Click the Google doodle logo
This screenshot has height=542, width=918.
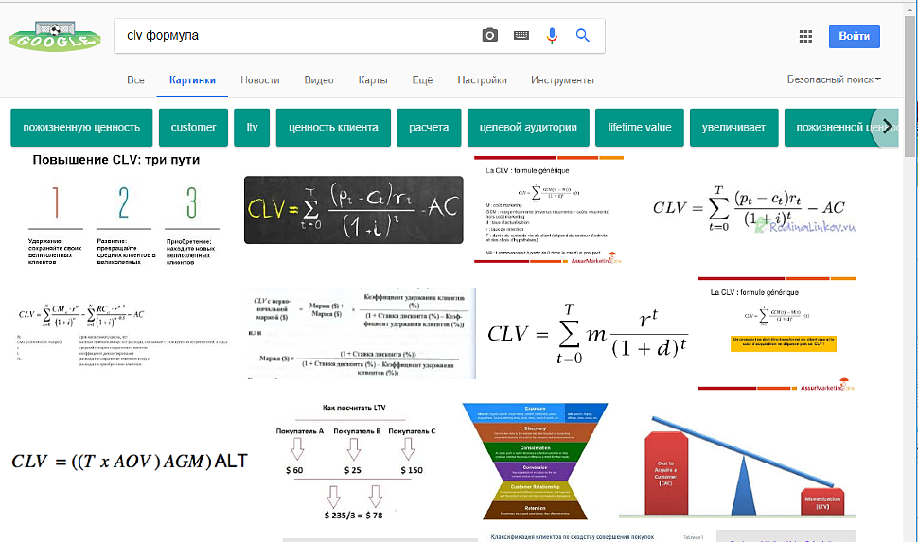(x=55, y=37)
